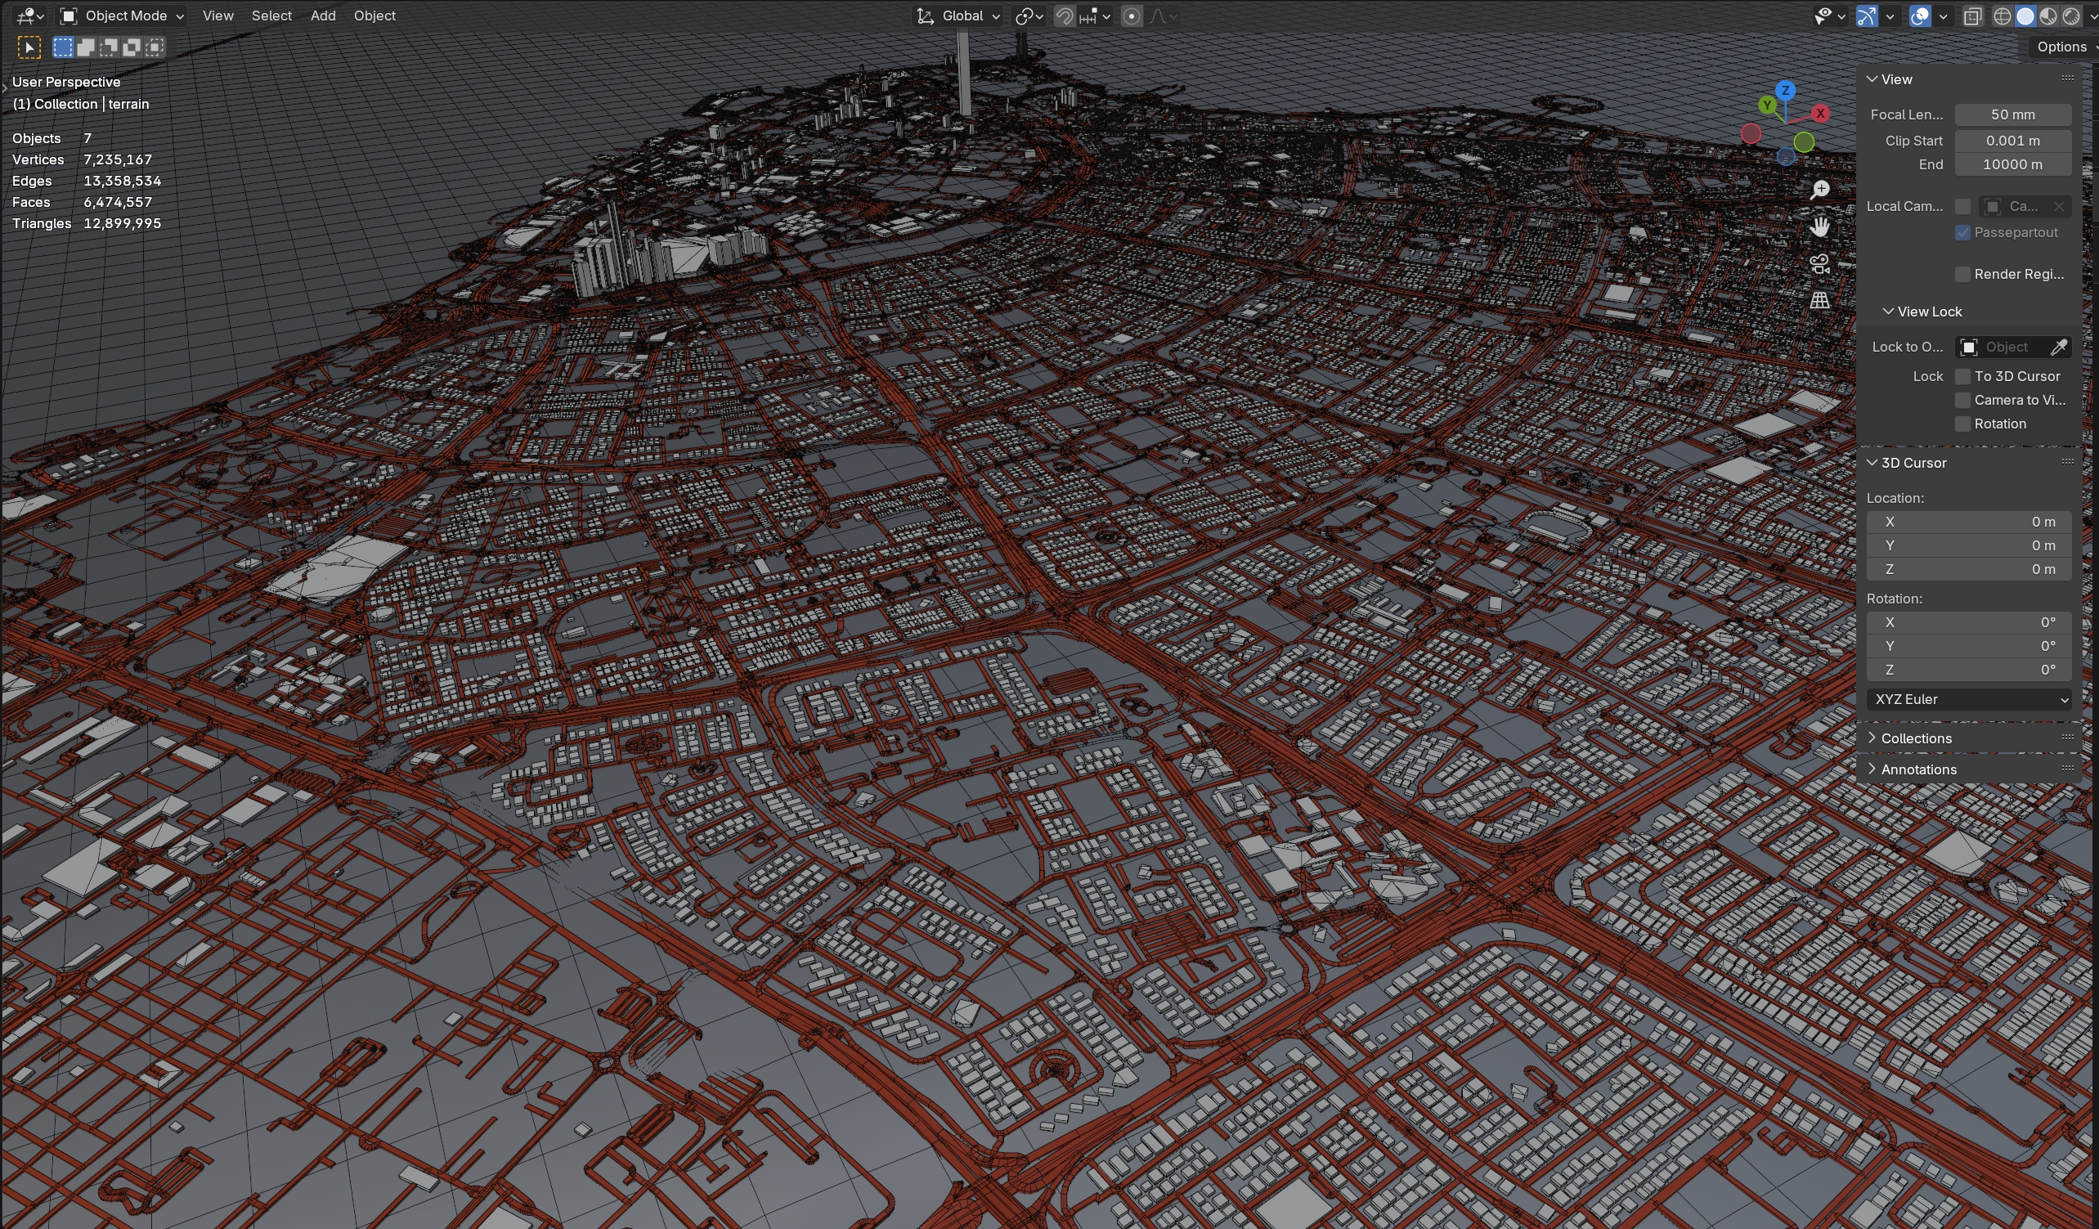Click the green Y axis gizmo
2099x1229 pixels.
click(x=1767, y=105)
